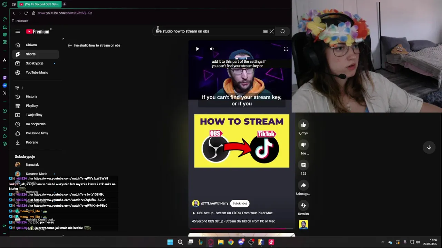Select the 45 Second OBS Setup tab

point(39,4)
